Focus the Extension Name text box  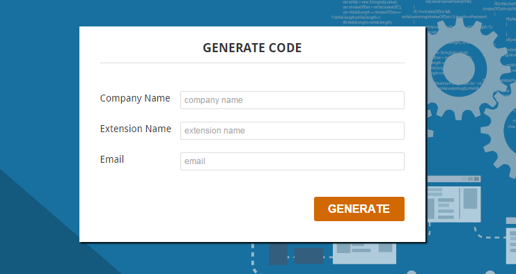292,131
